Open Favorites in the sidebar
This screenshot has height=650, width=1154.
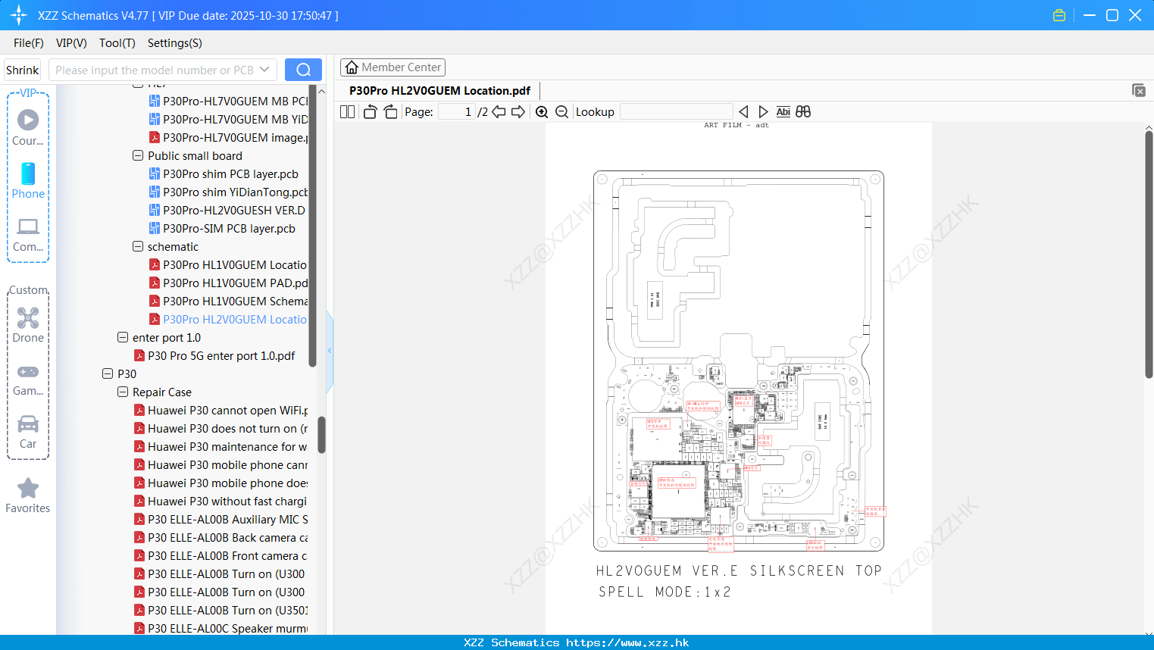[28, 496]
